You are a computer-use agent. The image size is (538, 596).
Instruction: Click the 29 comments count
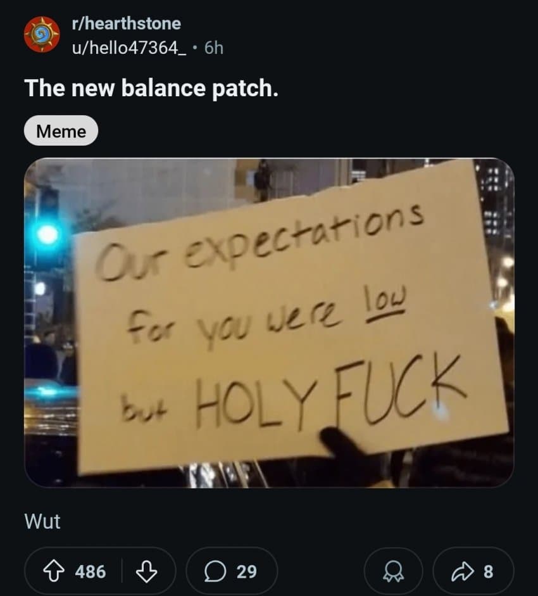coord(246,571)
